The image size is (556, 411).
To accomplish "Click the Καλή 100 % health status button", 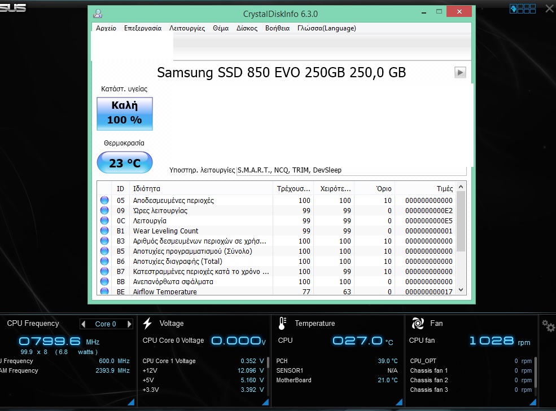I will (x=125, y=114).
